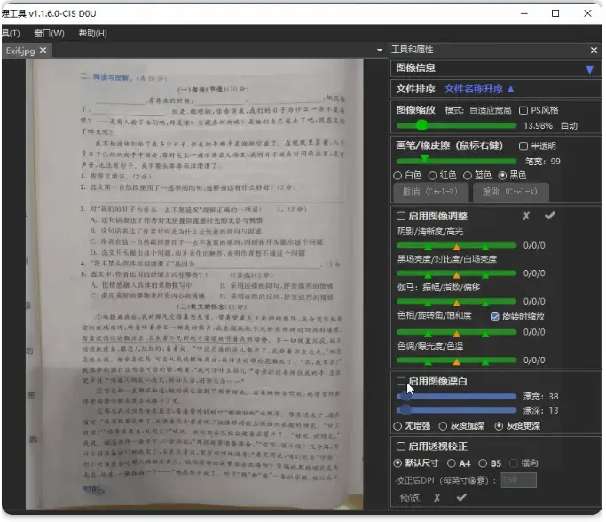Adjust the 漂宽 slider
The height and width of the screenshot is (522, 606).
point(456,396)
